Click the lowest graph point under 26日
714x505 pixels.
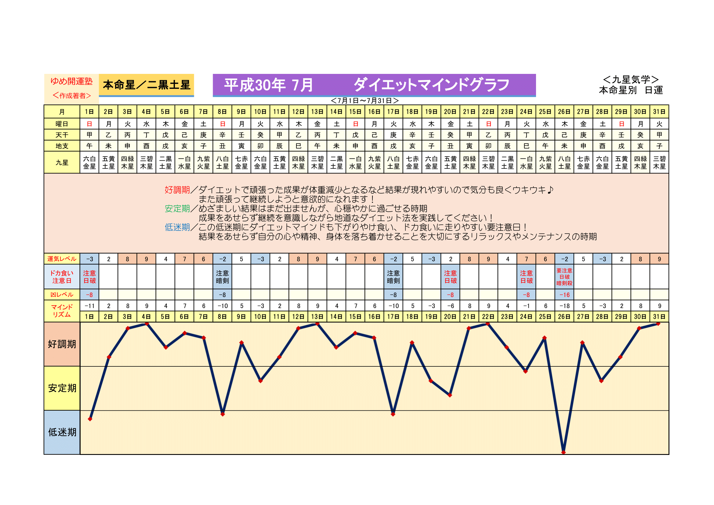(x=563, y=452)
